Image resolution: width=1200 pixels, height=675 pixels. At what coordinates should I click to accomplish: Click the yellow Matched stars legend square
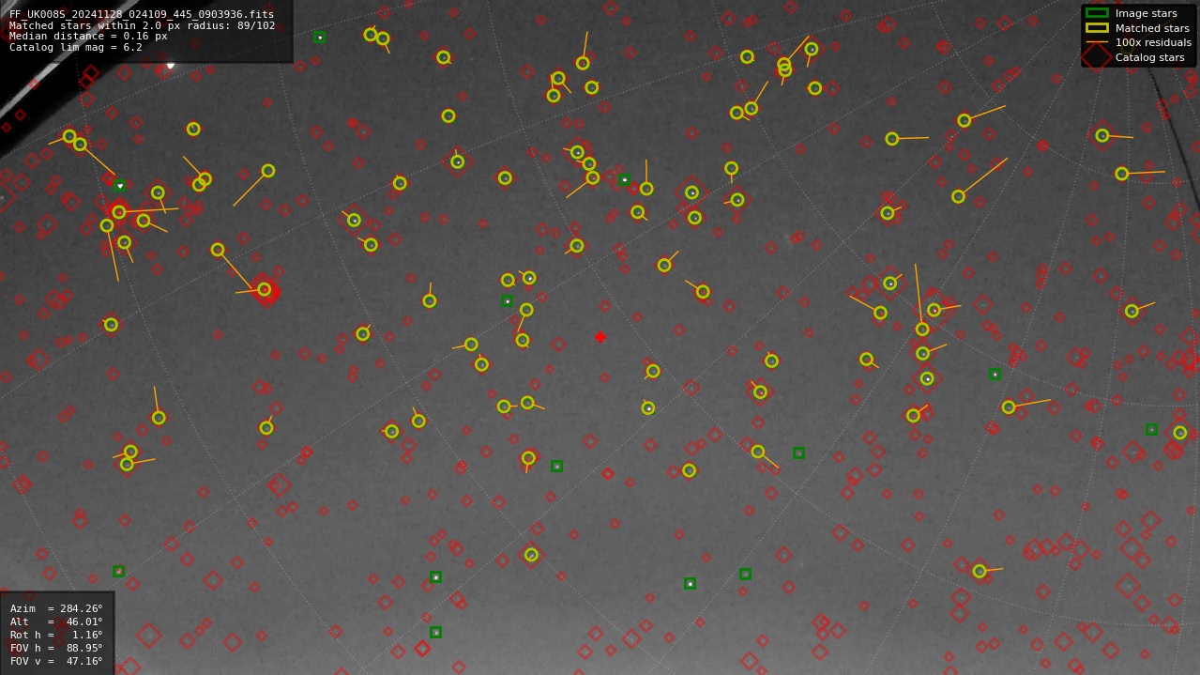[1097, 27]
